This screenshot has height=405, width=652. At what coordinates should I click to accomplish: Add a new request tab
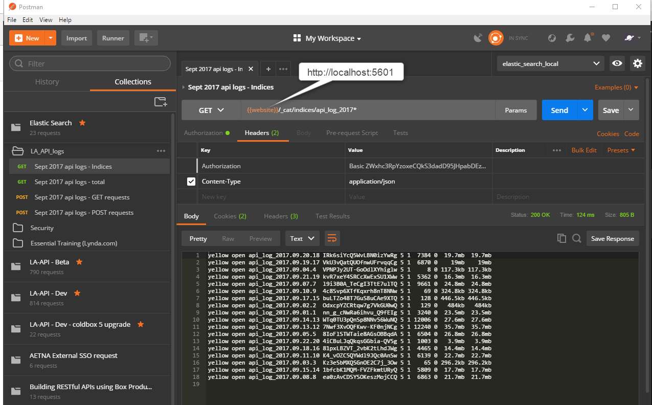(268, 69)
